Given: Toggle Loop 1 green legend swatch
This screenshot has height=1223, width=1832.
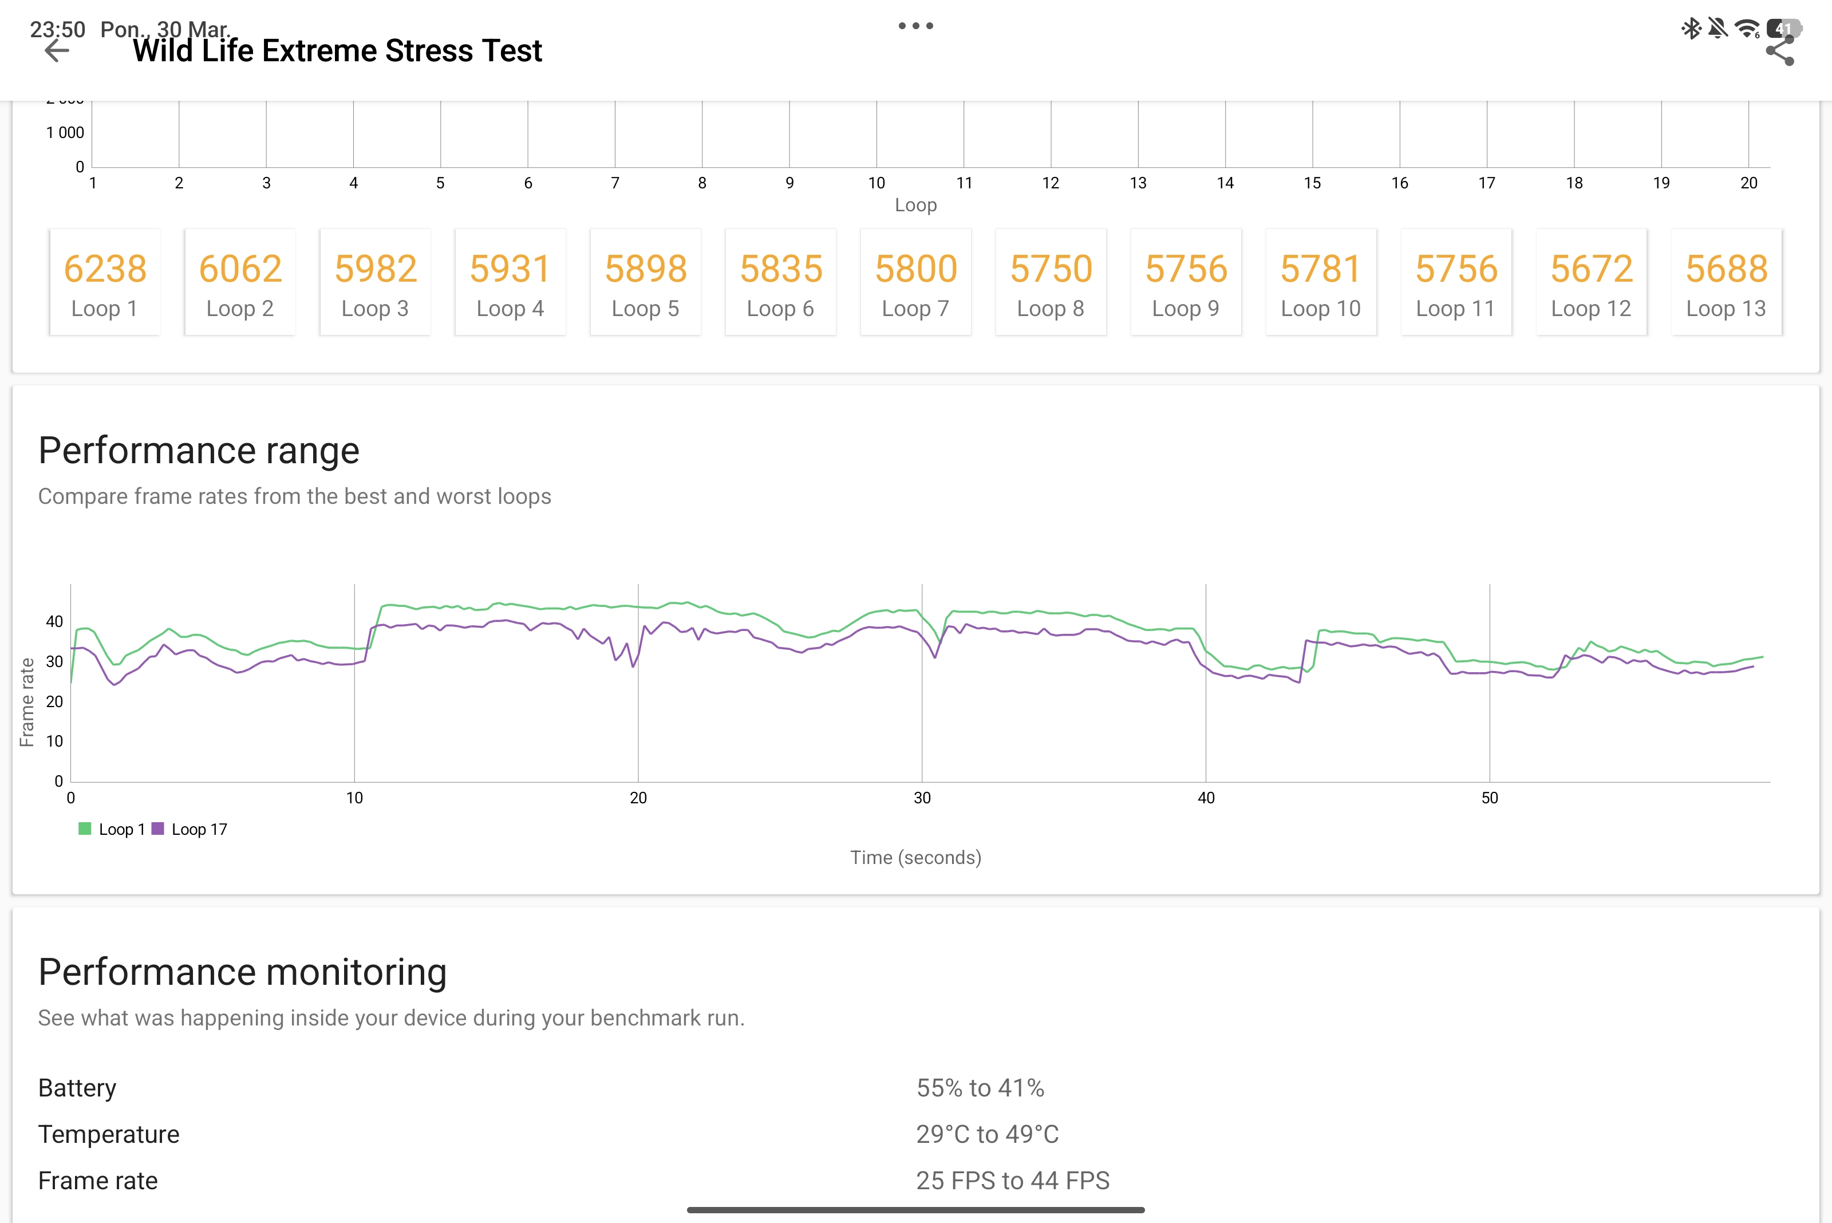Looking at the screenshot, I should pyautogui.click(x=85, y=829).
